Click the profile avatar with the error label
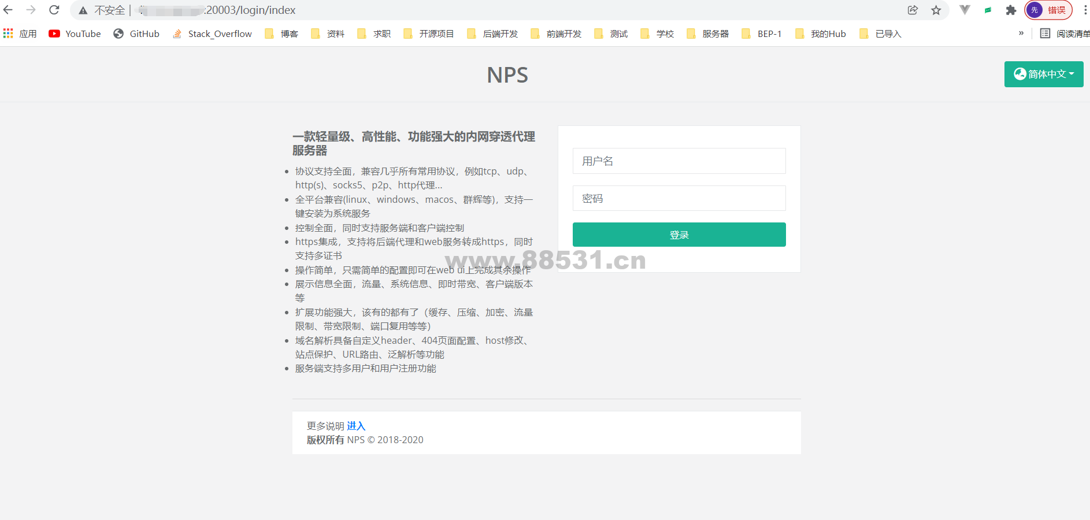The height and width of the screenshot is (520, 1090). coord(1048,10)
